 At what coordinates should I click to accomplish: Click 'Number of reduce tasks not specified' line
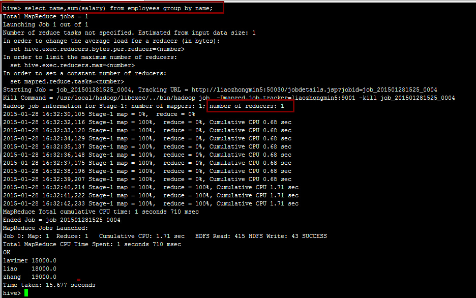129,33
